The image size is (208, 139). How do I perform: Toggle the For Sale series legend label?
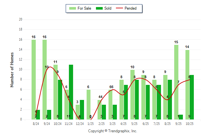pos(84,8)
